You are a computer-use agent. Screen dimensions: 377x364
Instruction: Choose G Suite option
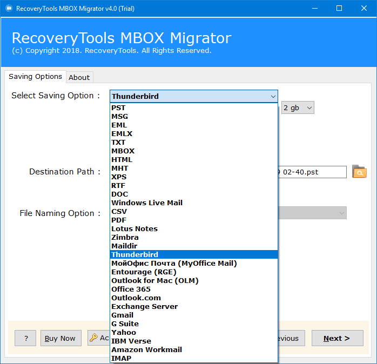[x=194, y=324]
